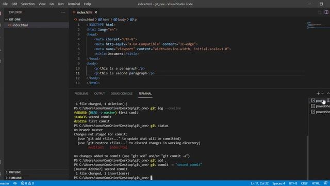Expand the TIMELINE section
Screen dimensions: 330x186
pos(15,178)
